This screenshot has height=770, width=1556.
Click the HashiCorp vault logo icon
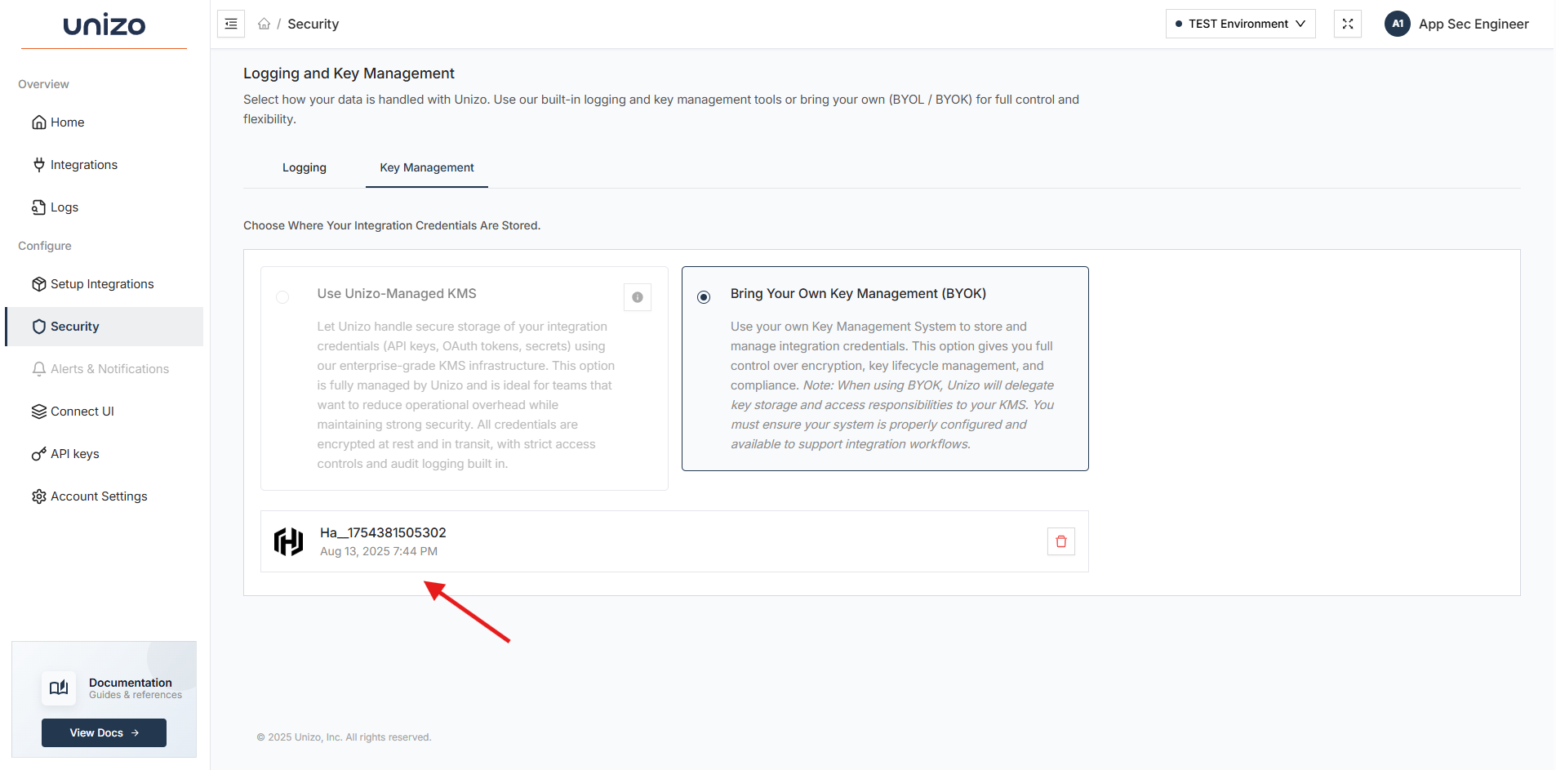point(288,541)
